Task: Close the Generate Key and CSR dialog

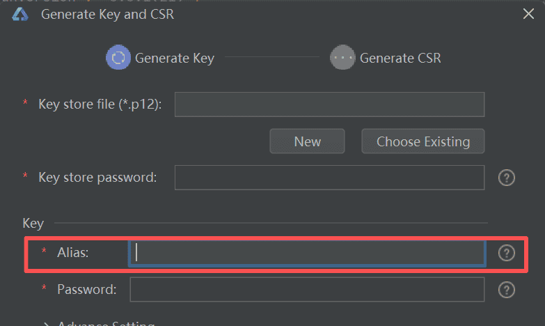Action: point(529,14)
